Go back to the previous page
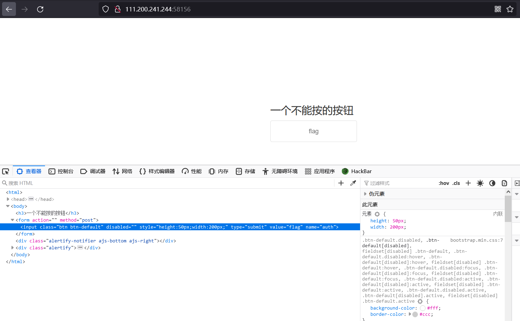This screenshot has height=321, width=520. [9, 9]
